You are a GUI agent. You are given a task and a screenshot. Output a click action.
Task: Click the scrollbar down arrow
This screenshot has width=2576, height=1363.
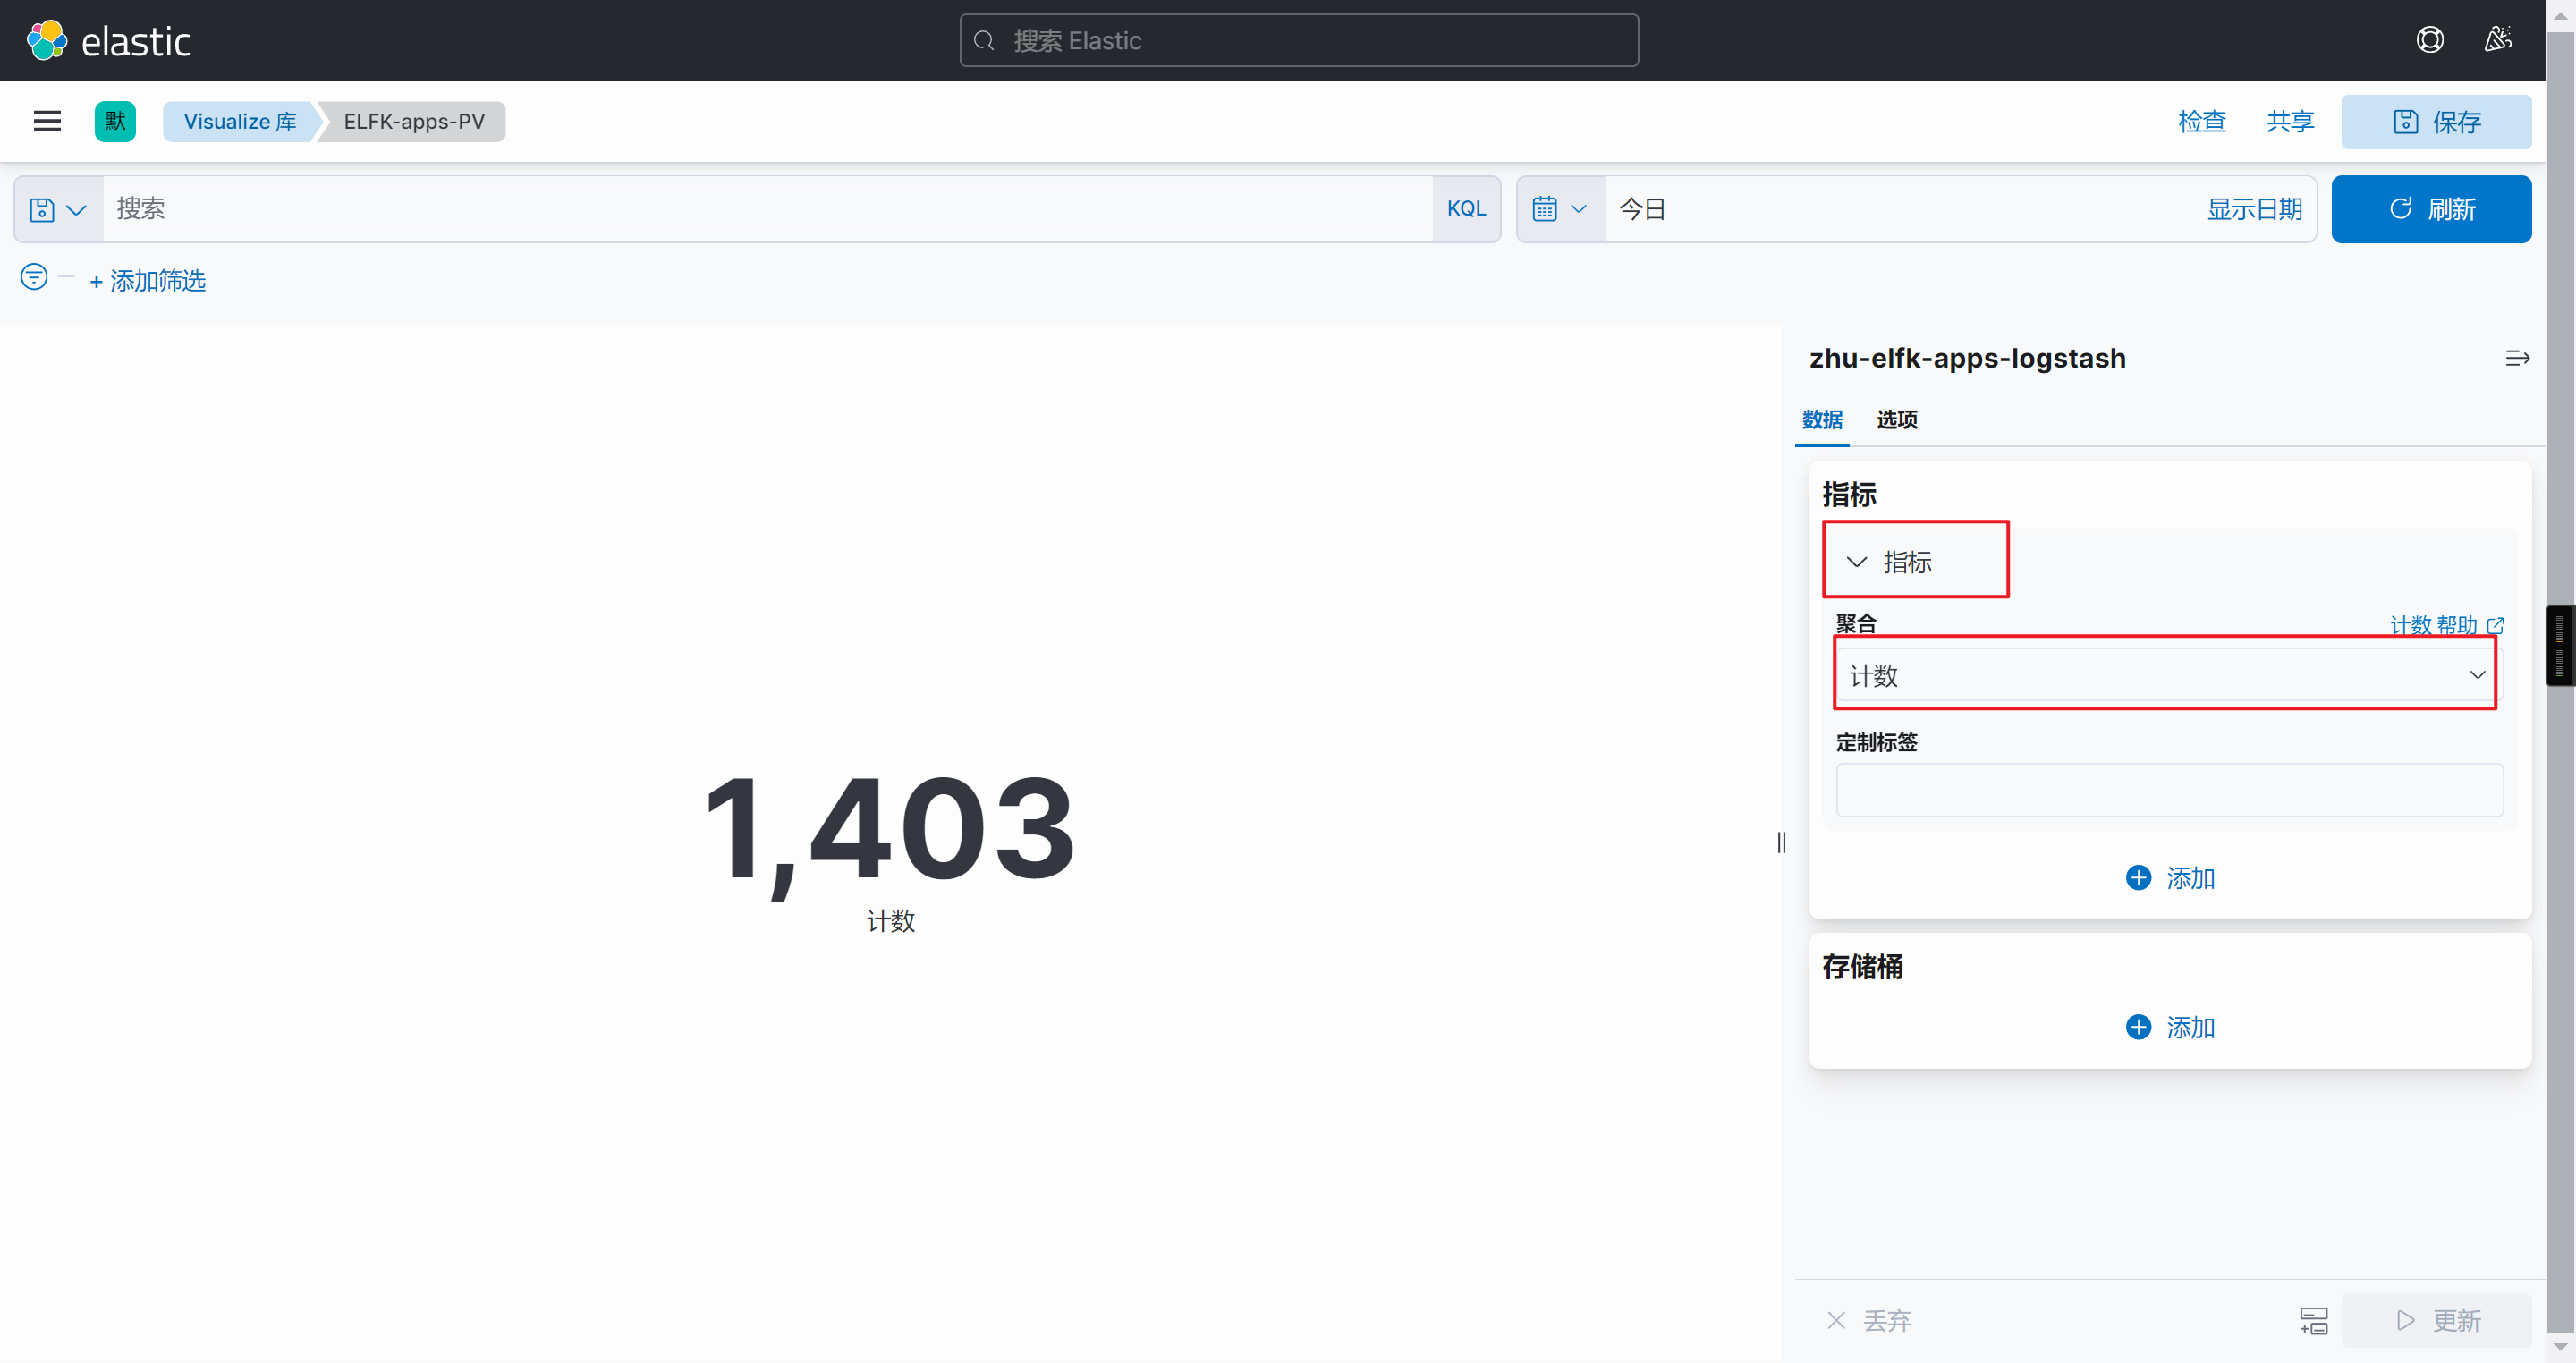pyautogui.click(x=2560, y=1348)
